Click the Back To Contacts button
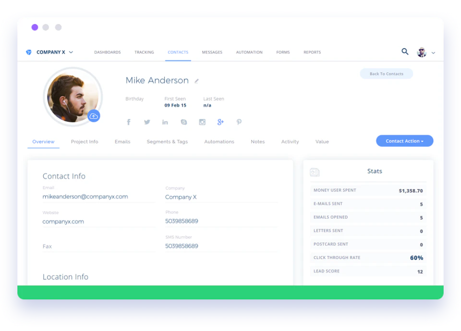The height and width of the screenshot is (331, 461). point(386,73)
